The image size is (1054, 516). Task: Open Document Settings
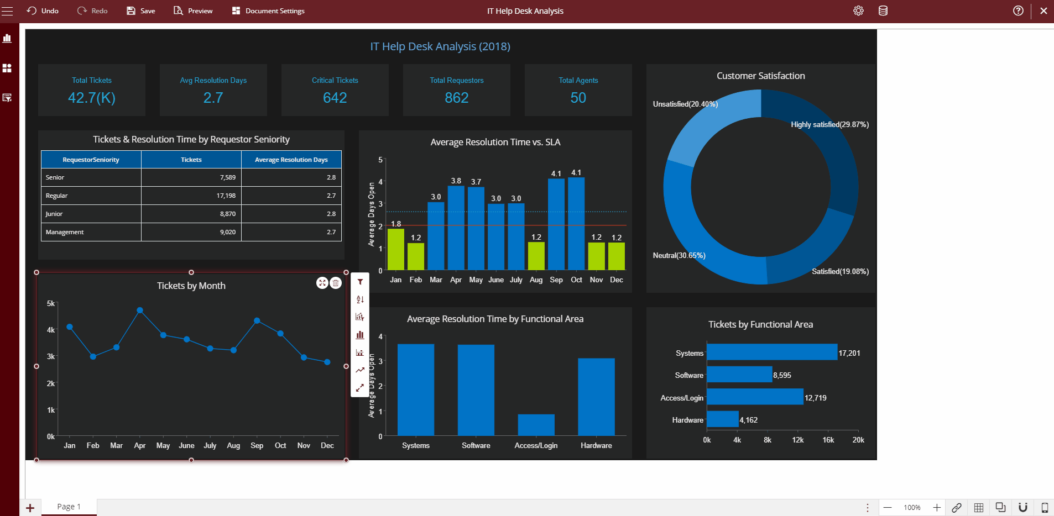[268, 10]
